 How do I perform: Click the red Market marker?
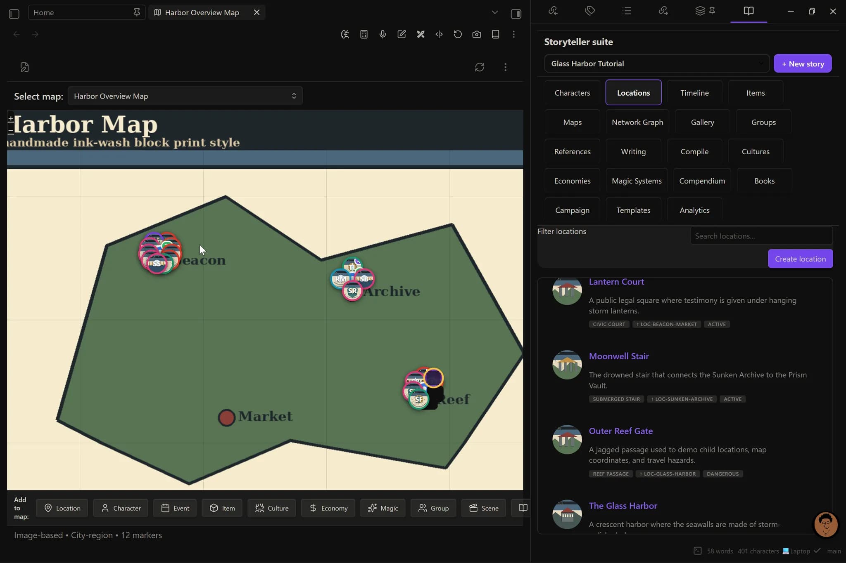(226, 417)
